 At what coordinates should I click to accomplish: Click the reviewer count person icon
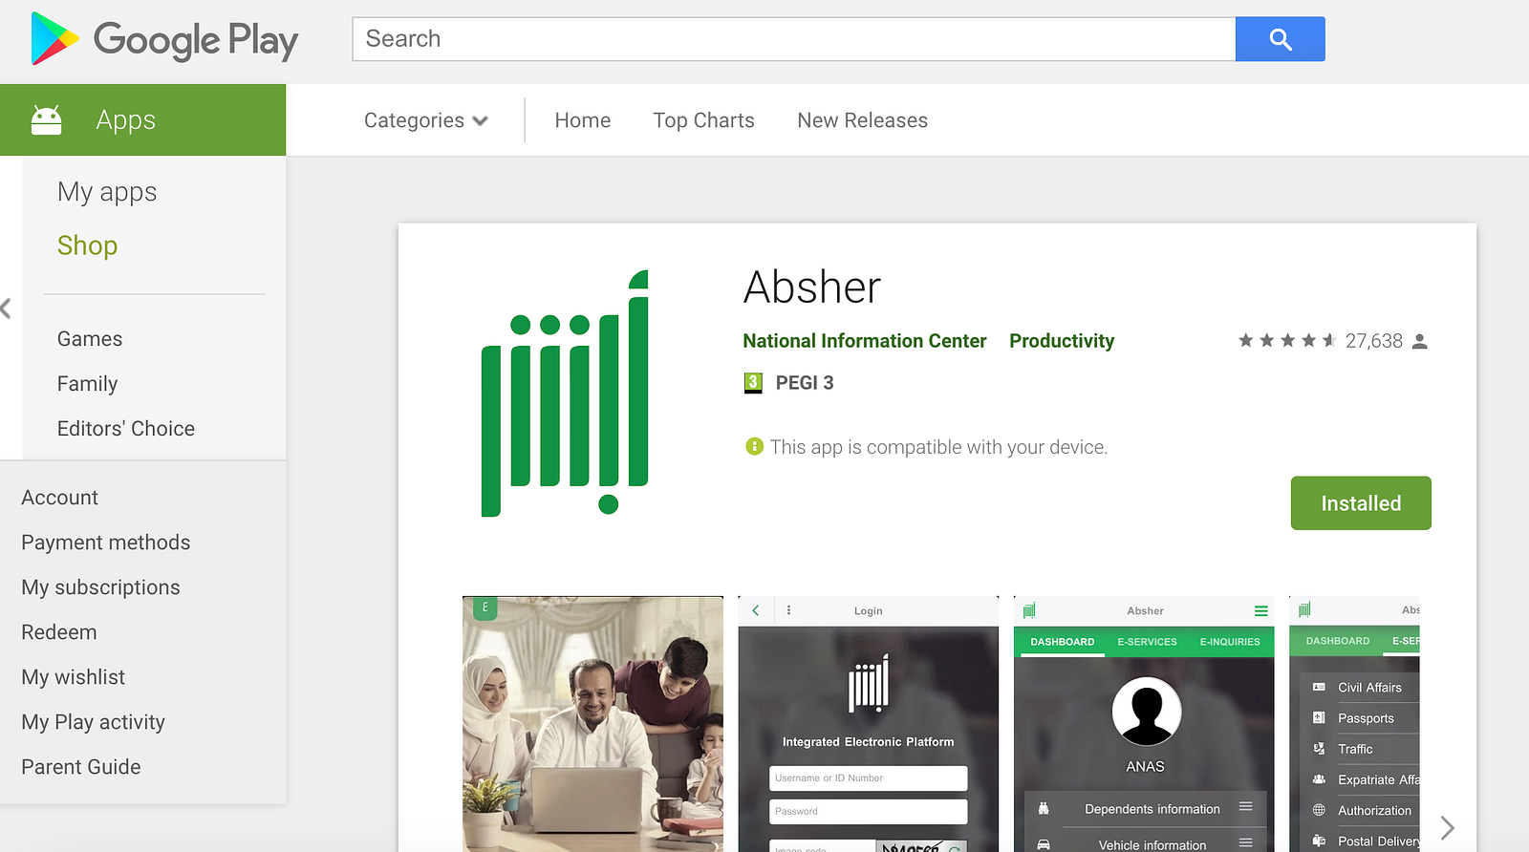pos(1420,342)
